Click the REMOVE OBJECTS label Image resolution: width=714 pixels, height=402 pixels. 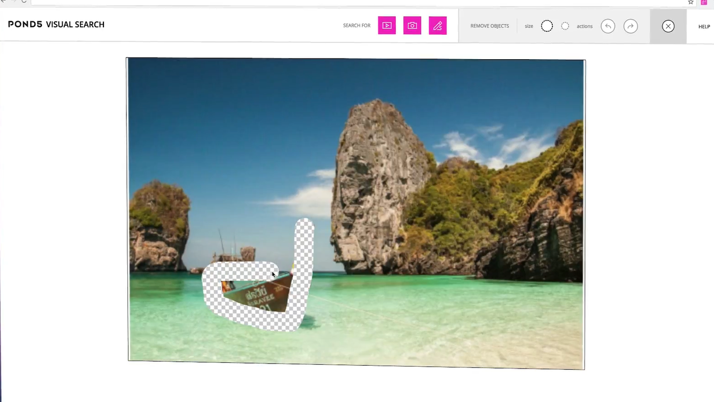[x=489, y=26]
